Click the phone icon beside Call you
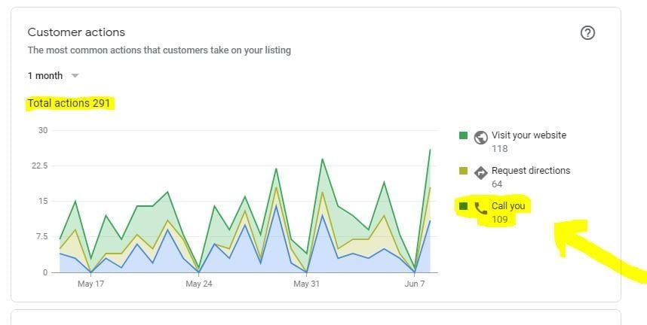The width and height of the screenshot is (647, 325). 480,207
